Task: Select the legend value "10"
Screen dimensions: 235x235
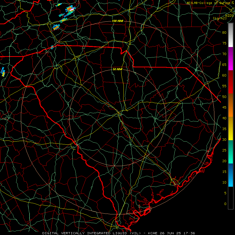Action: click(x=224, y=183)
